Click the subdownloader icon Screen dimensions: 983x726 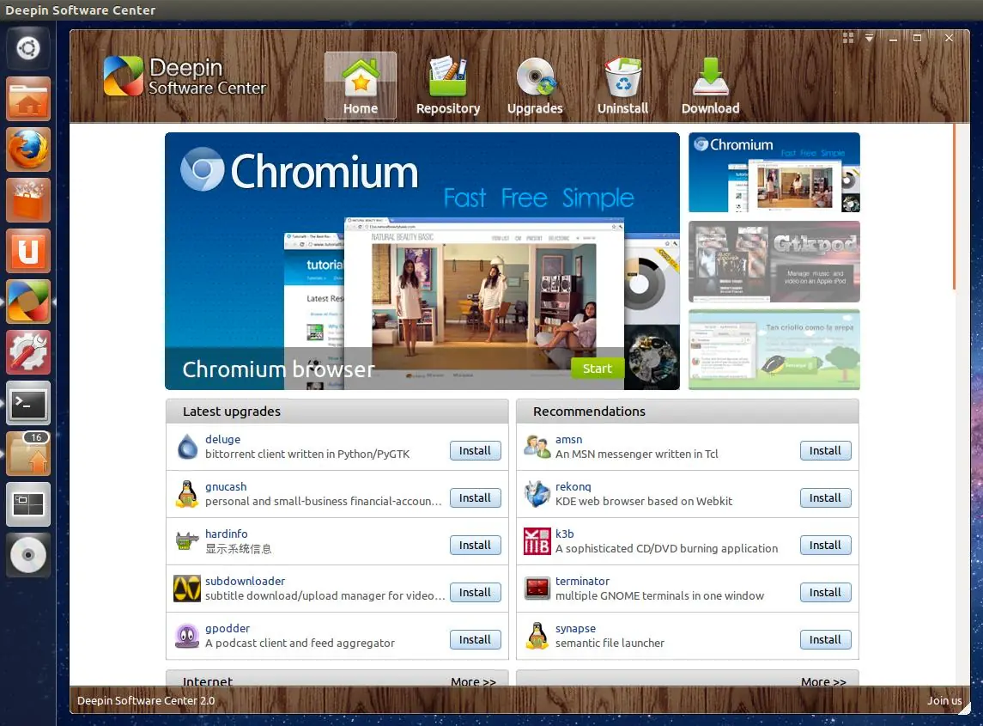[x=187, y=589]
